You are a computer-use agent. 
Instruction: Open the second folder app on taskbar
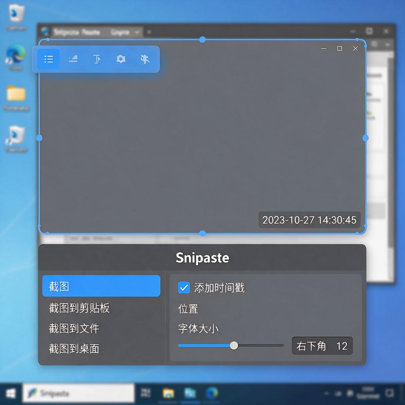190,393
